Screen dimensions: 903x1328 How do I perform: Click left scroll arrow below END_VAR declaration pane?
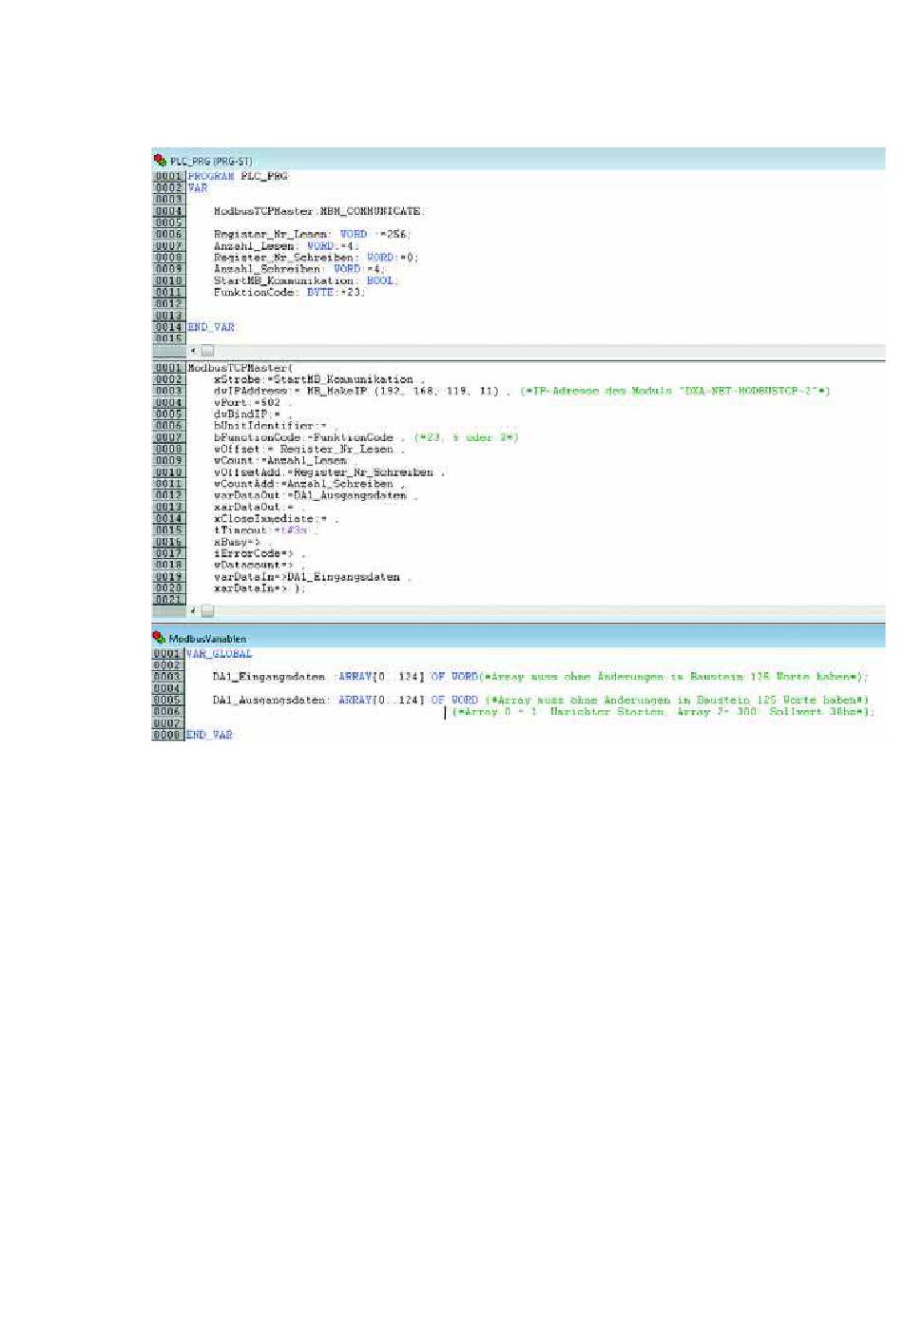click(193, 351)
